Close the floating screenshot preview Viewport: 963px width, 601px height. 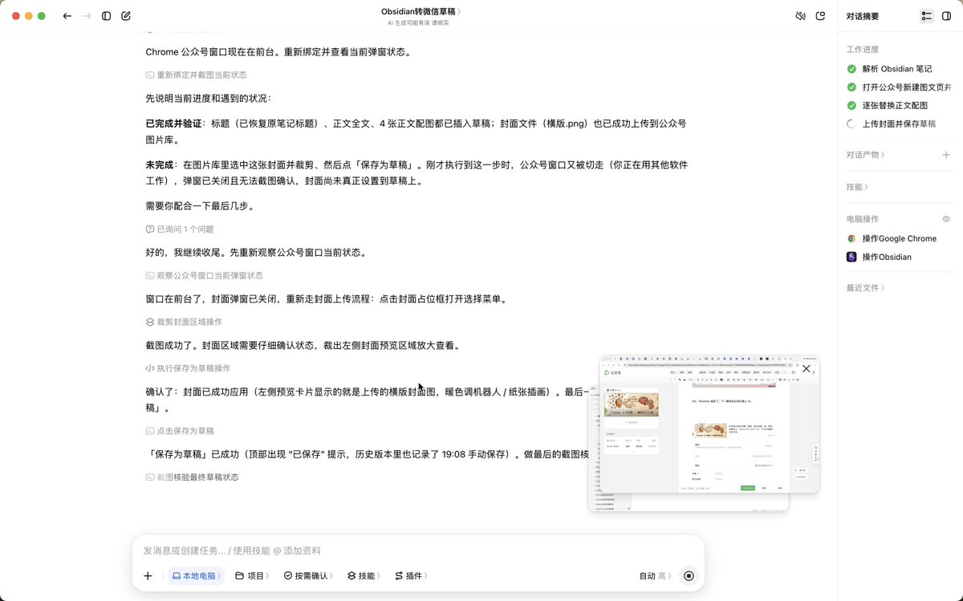tap(807, 369)
